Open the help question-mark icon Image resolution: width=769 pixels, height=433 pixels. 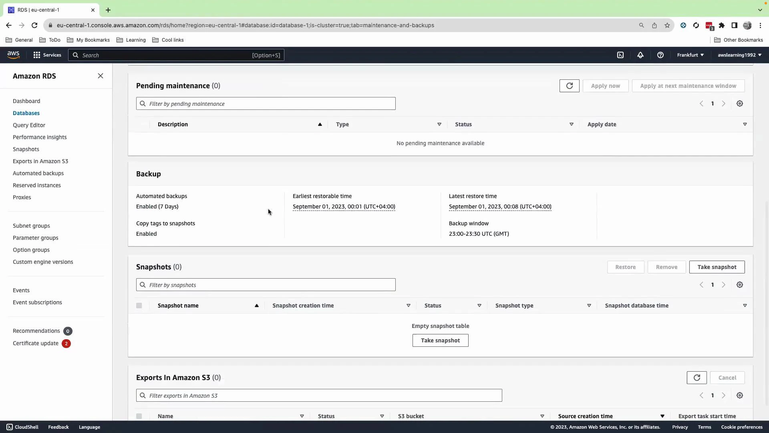click(660, 55)
